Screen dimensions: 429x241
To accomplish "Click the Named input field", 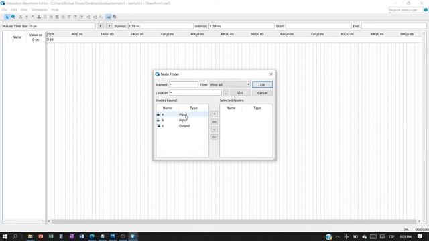I will point(184,85).
